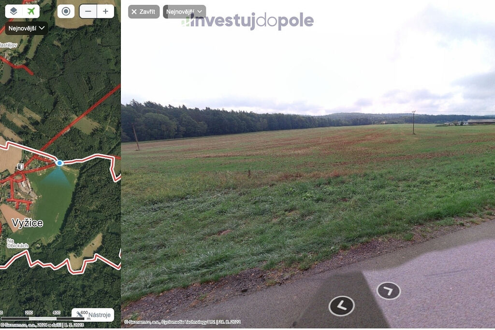The height and width of the screenshot is (330, 495).
Task: Click the Investujdopole logo
Action: pos(248,21)
